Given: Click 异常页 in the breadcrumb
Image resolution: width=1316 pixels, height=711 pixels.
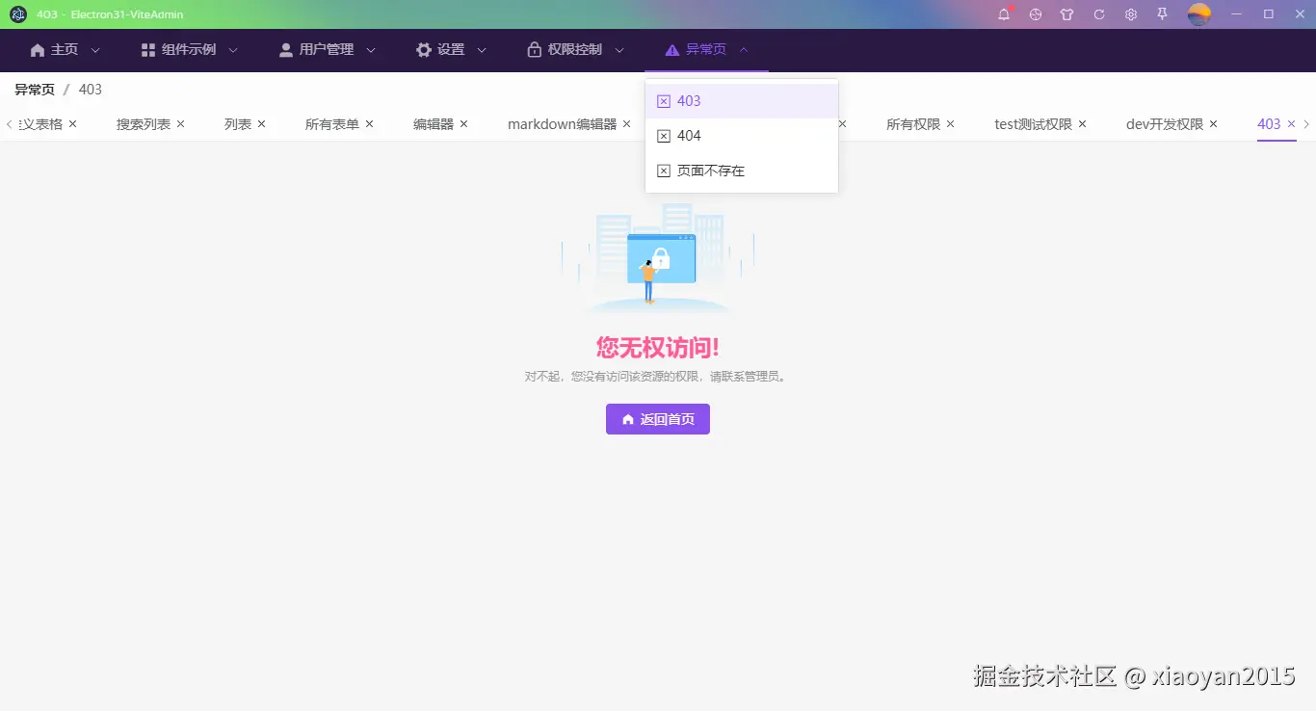Looking at the screenshot, I should (35, 90).
